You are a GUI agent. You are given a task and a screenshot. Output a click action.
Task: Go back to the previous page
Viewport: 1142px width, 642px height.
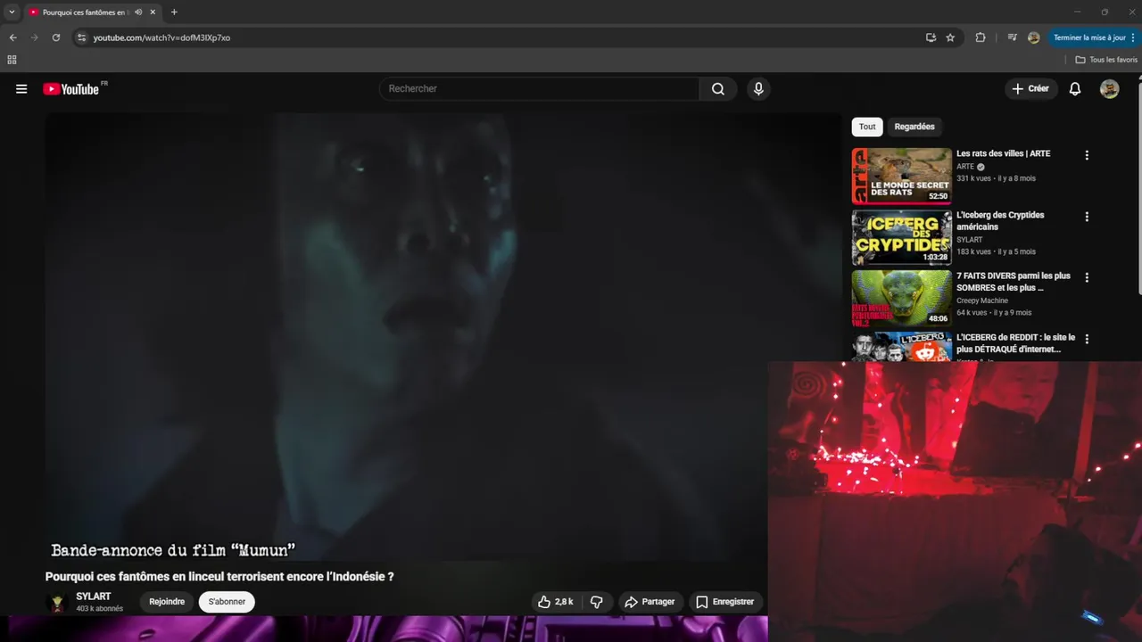(12, 37)
